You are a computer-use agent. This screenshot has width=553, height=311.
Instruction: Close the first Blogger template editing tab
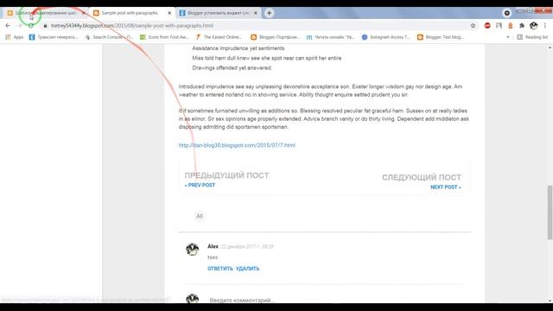pyautogui.click(x=84, y=13)
